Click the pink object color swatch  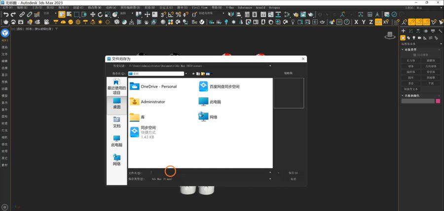[438, 101]
